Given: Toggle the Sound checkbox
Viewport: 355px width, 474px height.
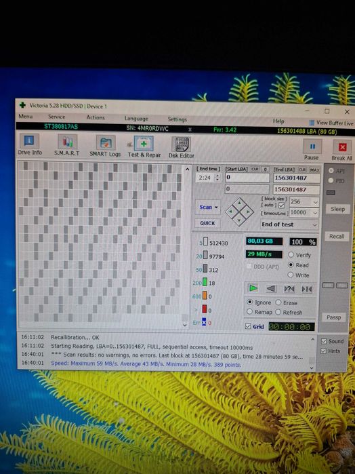Looking at the screenshot, I should pos(324,341).
